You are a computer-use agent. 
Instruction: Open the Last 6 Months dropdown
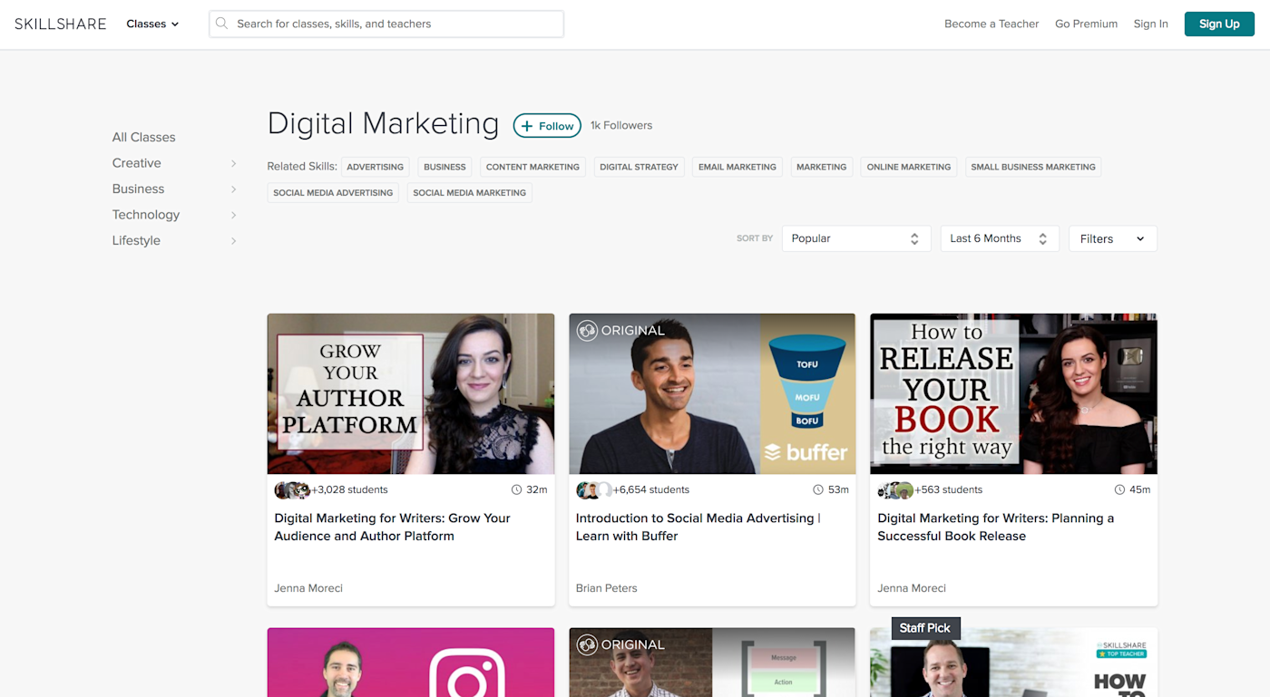point(1000,238)
